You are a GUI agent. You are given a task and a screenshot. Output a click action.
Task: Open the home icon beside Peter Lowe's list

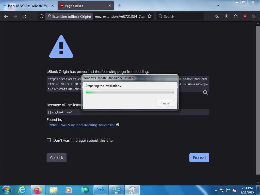(118, 125)
